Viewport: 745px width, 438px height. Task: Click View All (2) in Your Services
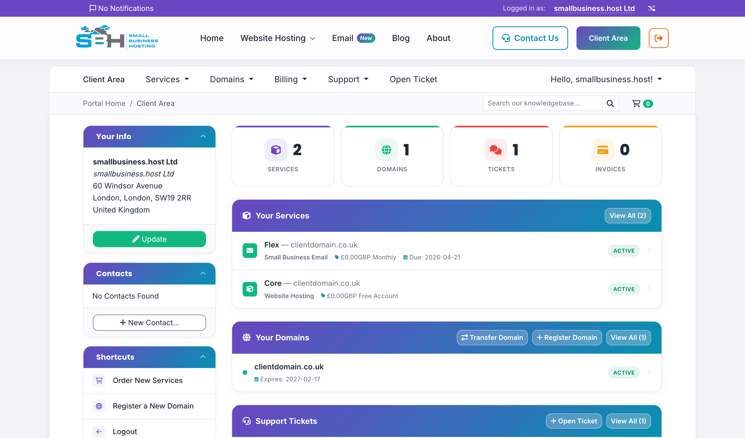(628, 216)
